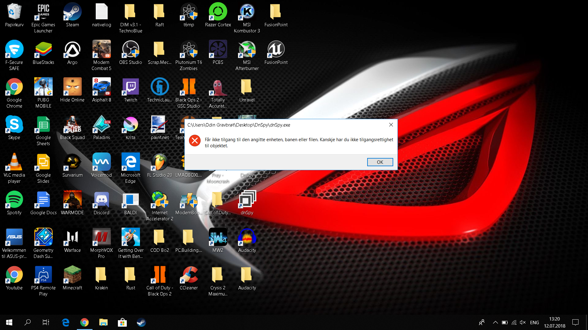The width and height of the screenshot is (588, 330).
Task: Open Microsoft Store from taskbar
Action: pos(122,322)
